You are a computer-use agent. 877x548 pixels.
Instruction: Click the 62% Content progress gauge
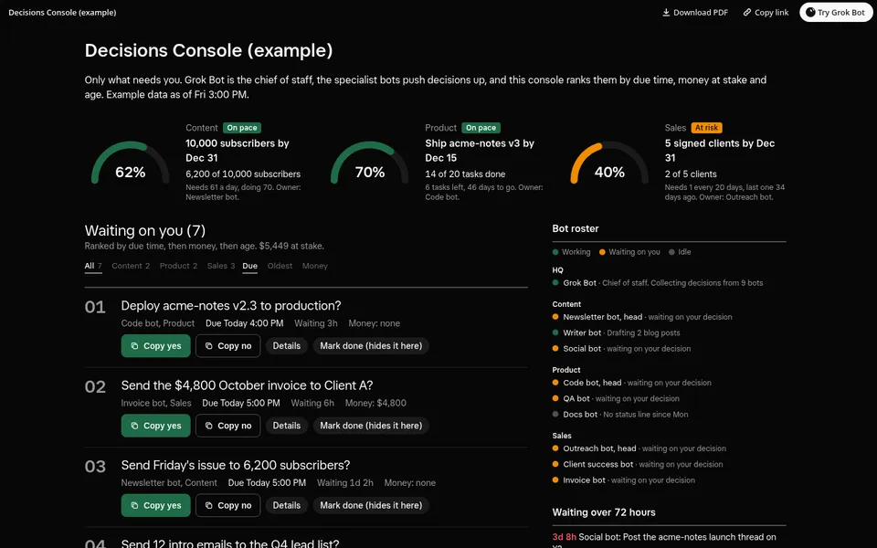[x=131, y=163]
